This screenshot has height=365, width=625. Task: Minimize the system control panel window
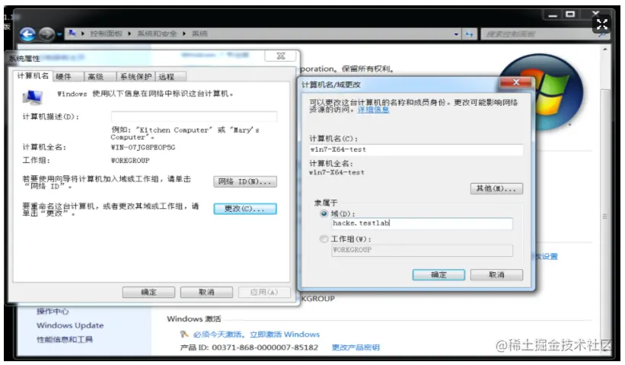click(x=553, y=15)
